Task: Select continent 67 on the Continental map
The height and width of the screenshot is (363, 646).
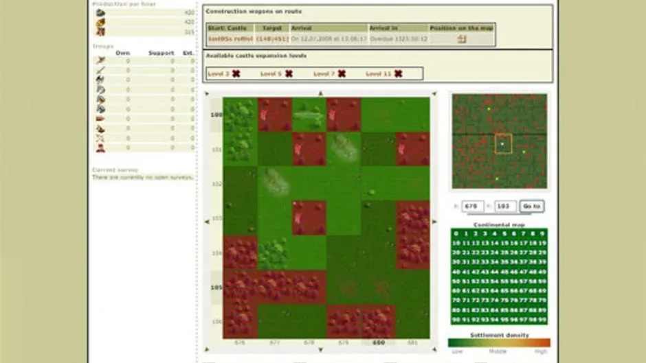Action: 523,291
